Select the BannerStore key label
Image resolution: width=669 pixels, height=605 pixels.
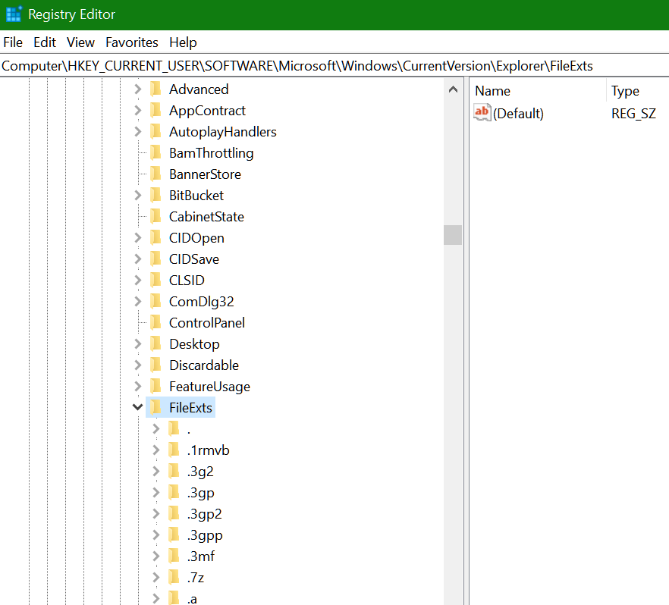(205, 174)
